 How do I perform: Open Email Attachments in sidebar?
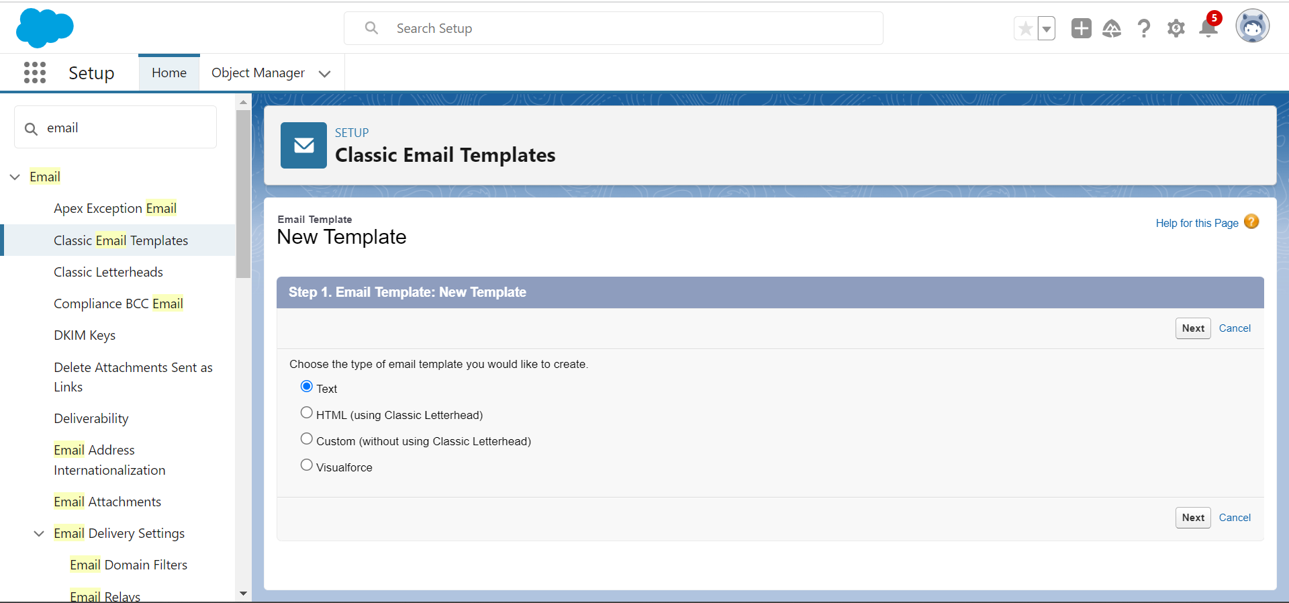(107, 502)
